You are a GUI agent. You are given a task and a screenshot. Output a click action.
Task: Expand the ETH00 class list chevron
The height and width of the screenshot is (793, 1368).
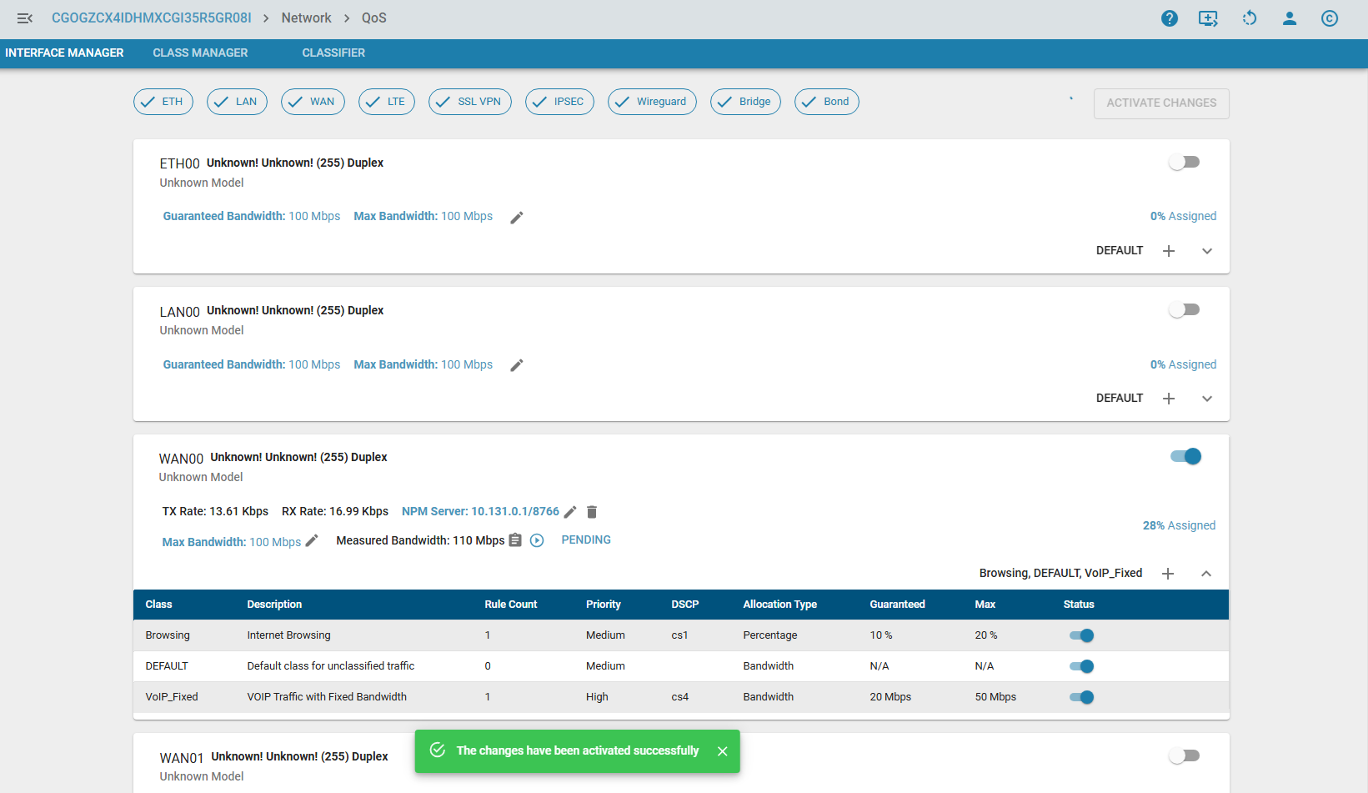[x=1206, y=251]
